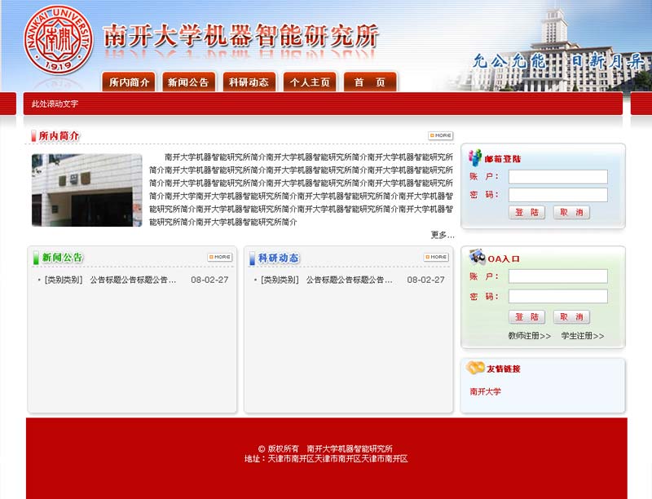Click the 08-02-27 date in 科研动态
The width and height of the screenshot is (652, 499).
(425, 280)
